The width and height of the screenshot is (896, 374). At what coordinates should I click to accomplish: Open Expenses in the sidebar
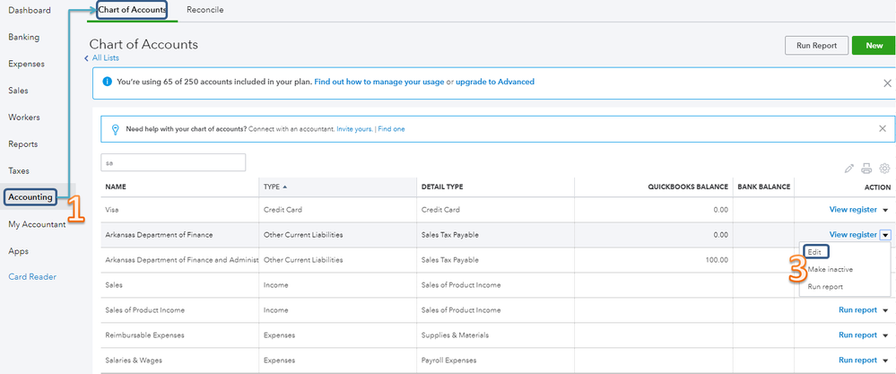coord(26,64)
